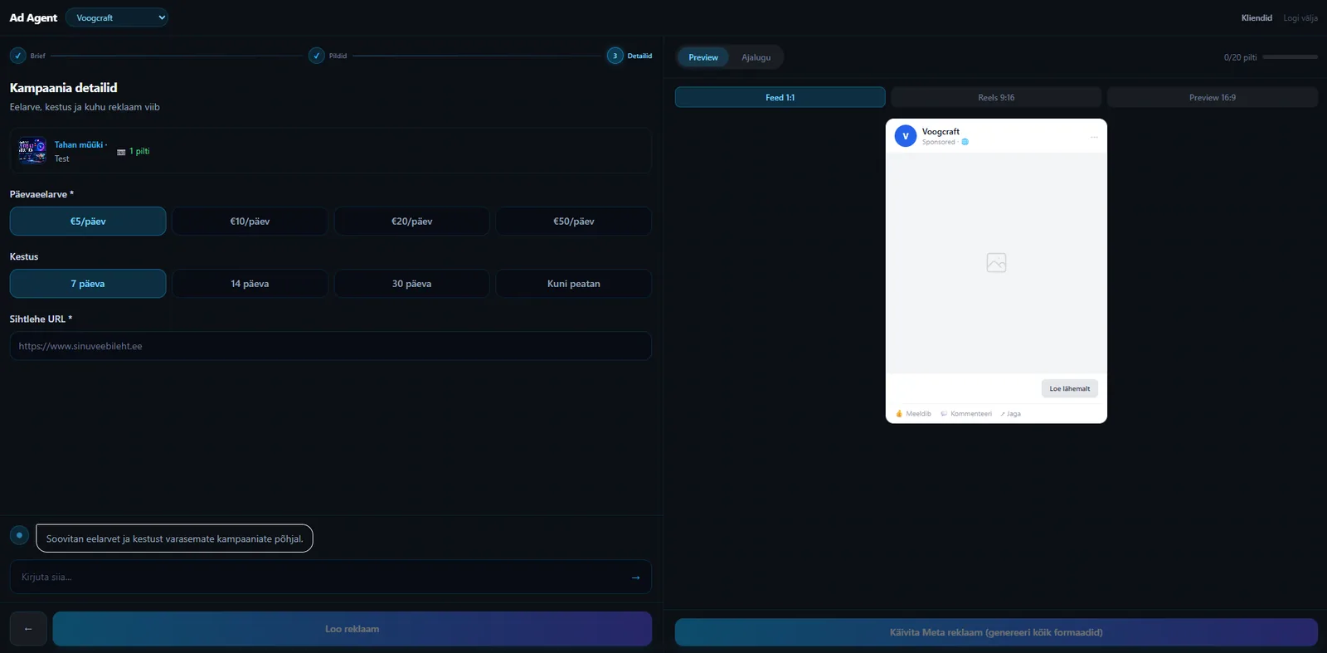Select the Reels 9:16 format tab
Screen dimensions: 1327x653
[x=996, y=97]
